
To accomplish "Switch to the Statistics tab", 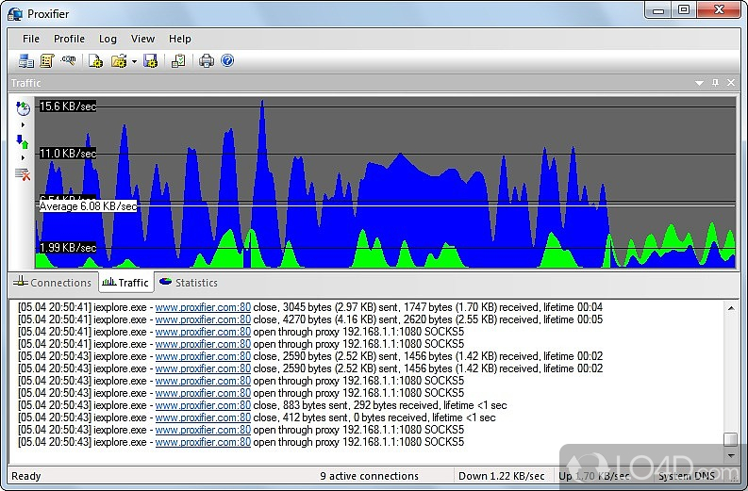I will (x=188, y=282).
